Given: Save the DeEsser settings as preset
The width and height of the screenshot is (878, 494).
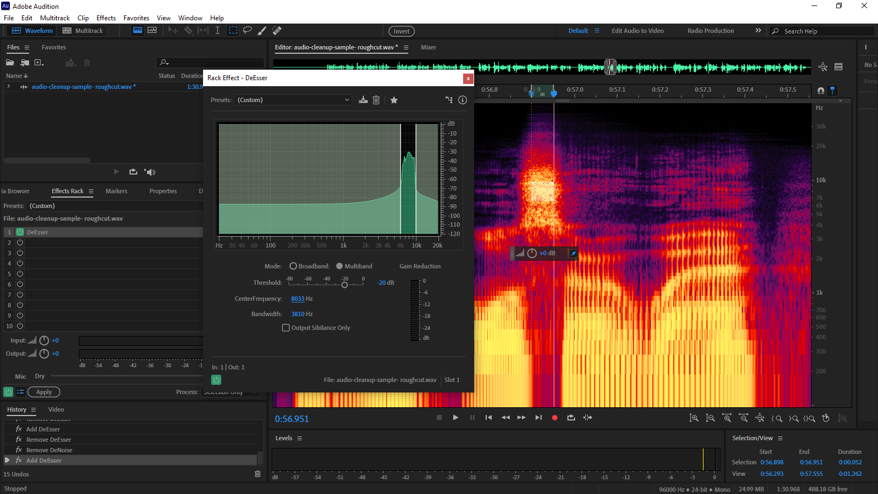Looking at the screenshot, I should tap(363, 100).
